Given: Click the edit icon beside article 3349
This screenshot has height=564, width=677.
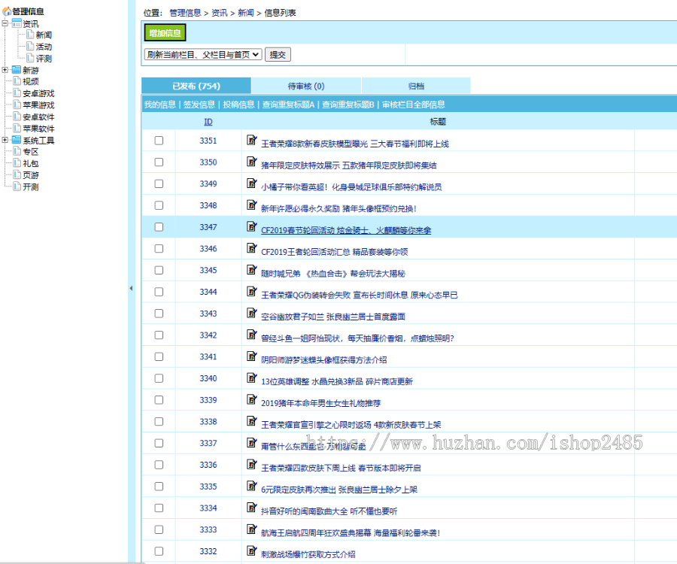Looking at the screenshot, I should tap(252, 183).
